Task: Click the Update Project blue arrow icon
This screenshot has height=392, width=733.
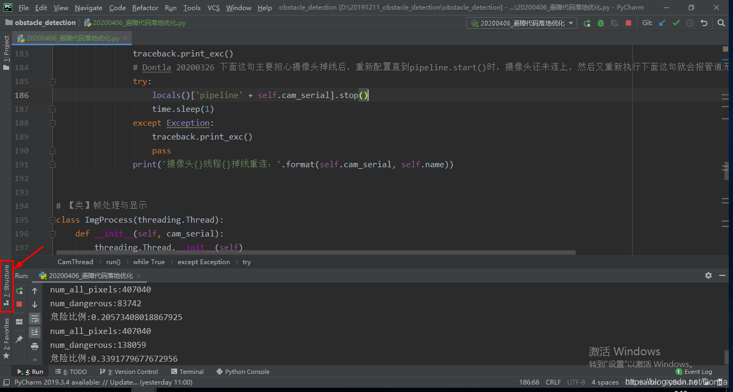Action: point(663,22)
